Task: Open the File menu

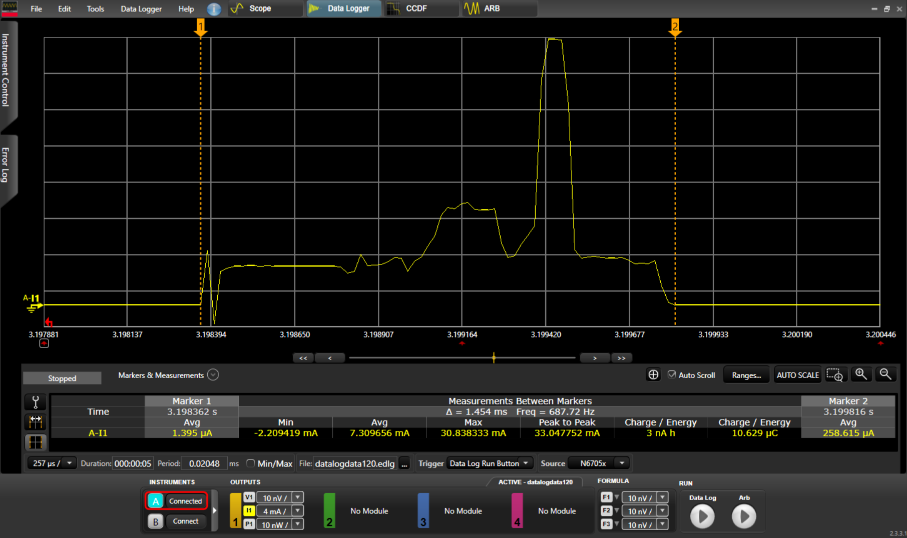Action: 36,9
